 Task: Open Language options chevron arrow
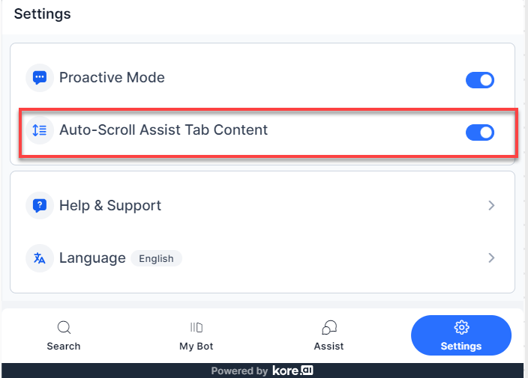(x=491, y=257)
